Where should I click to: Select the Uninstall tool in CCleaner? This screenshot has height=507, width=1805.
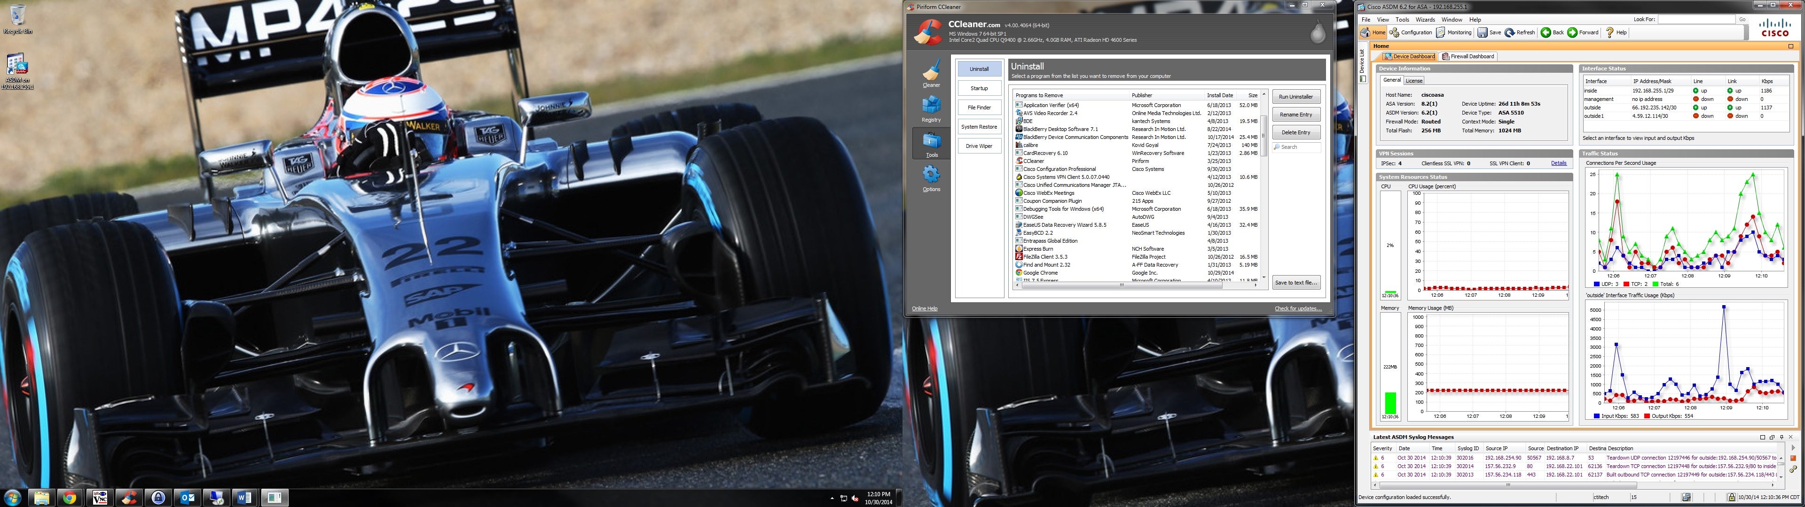point(979,69)
